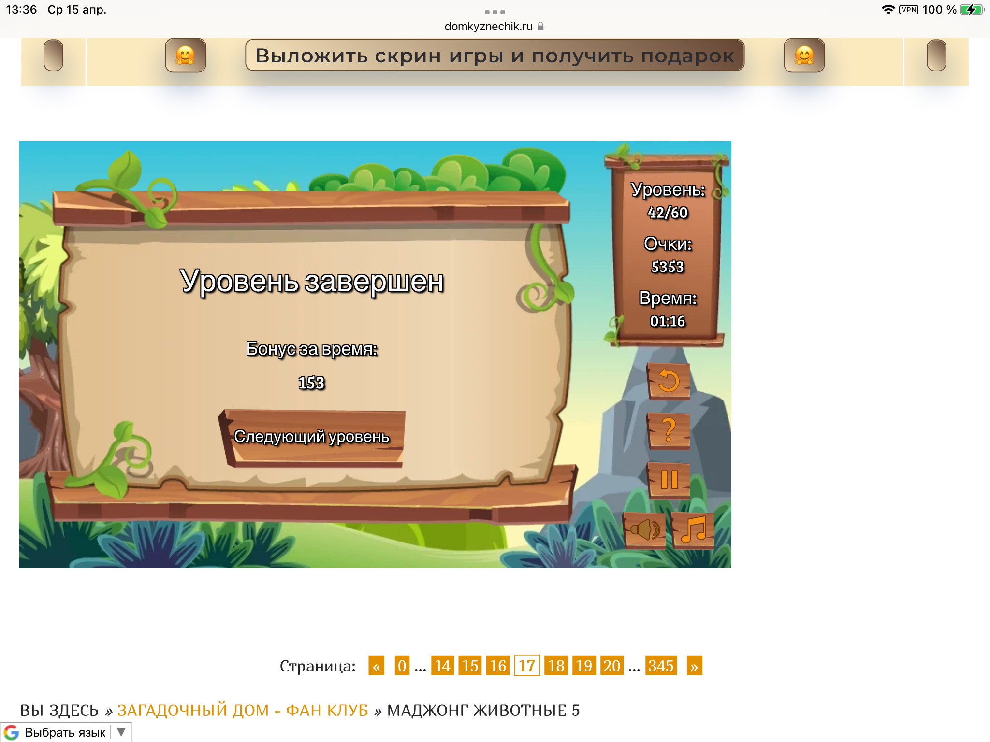Open page 14 in pagination
The image size is (990, 742).
442,666
